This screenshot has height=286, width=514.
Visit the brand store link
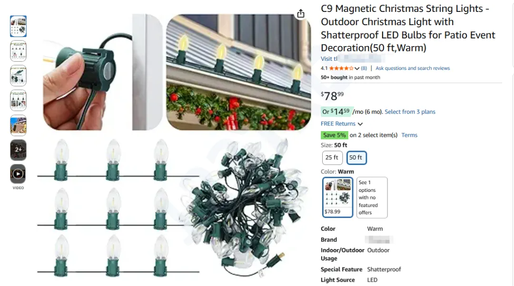352,58
